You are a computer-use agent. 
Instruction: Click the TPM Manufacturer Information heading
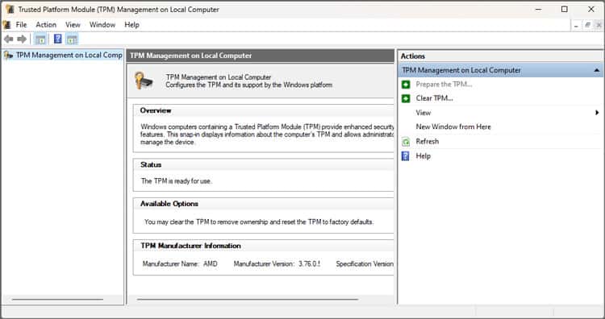tap(190, 246)
